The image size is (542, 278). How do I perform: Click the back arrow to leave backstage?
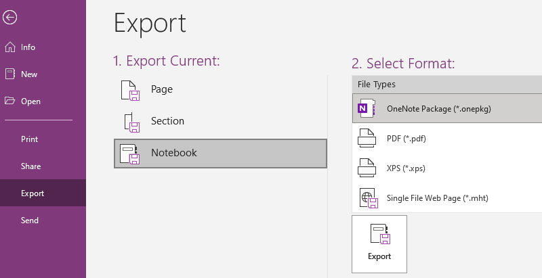click(x=9, y=18)
